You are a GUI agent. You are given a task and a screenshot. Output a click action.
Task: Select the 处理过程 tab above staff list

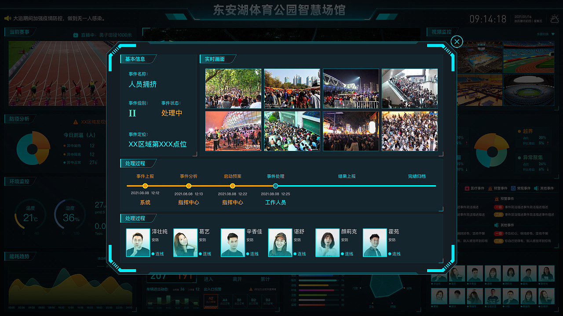coord(138,218)
